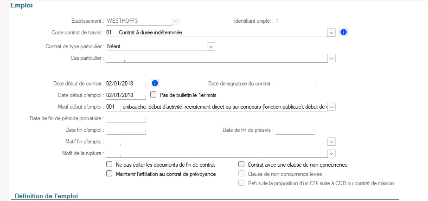Expand Contrat de type particulier dropdown
Viewport: 428px width, 201px height.
pos(211,46)
